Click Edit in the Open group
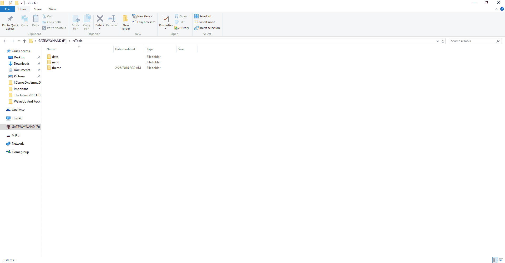Viewport: 505px width, 263px height. [x=180, y=22]
